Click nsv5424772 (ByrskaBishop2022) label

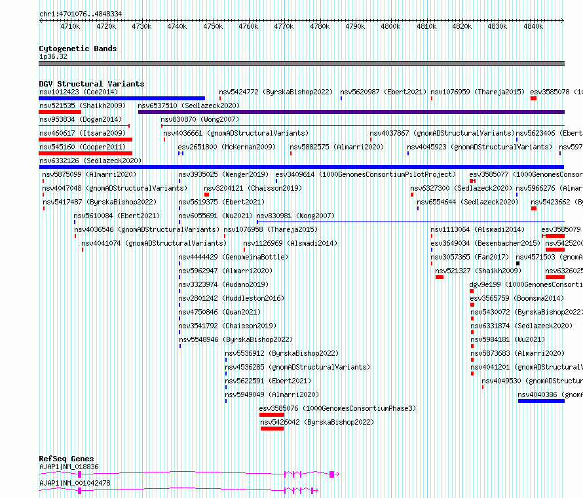tap(276, 92)
